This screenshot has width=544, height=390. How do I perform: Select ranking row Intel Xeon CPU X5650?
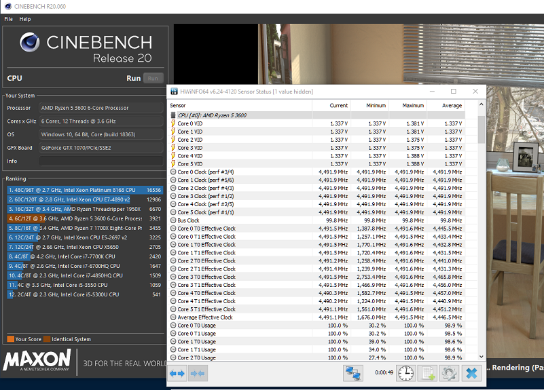(x=85, y=247)
